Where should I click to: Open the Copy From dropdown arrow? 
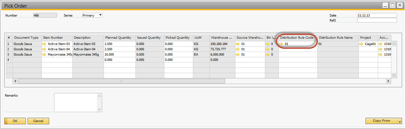[x=399, y=121]
